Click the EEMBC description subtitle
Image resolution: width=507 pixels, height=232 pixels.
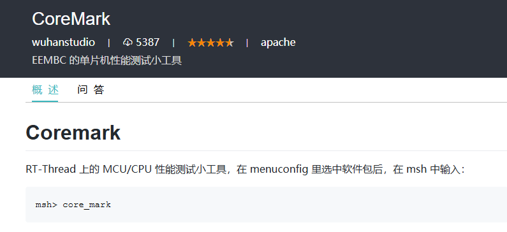107,61
